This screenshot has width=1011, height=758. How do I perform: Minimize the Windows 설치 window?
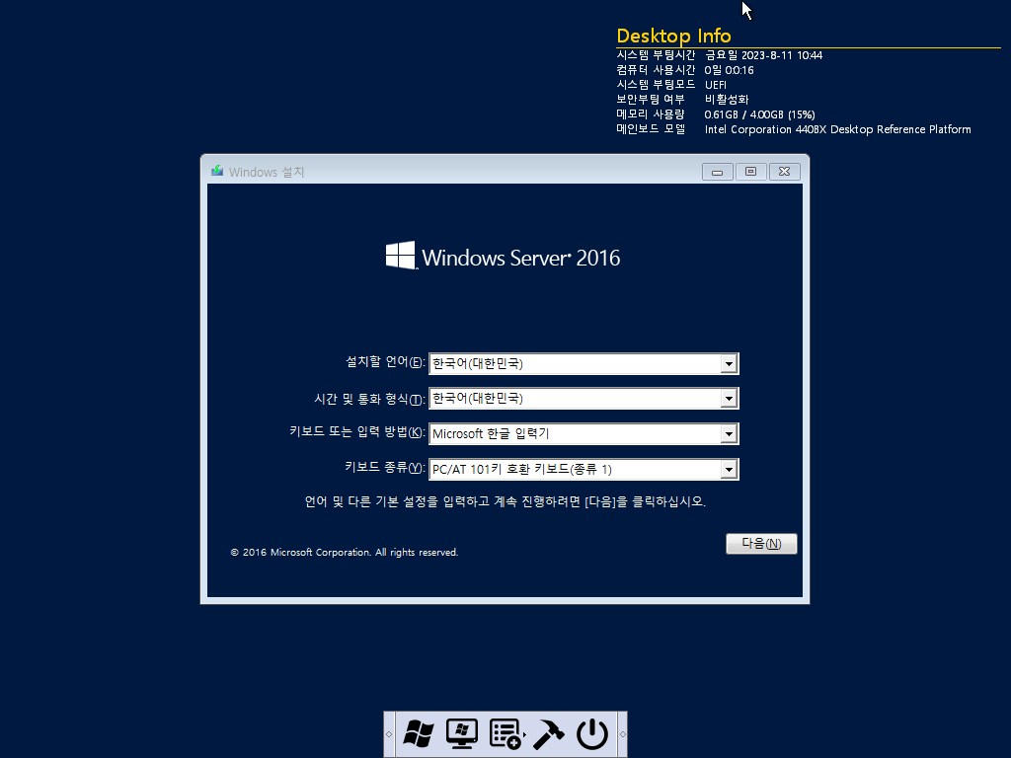point(717,172)
